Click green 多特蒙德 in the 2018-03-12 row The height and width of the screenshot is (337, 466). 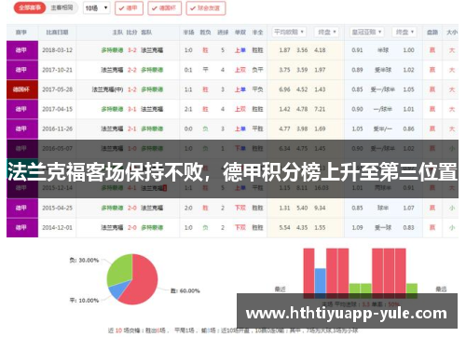(112, 50)
